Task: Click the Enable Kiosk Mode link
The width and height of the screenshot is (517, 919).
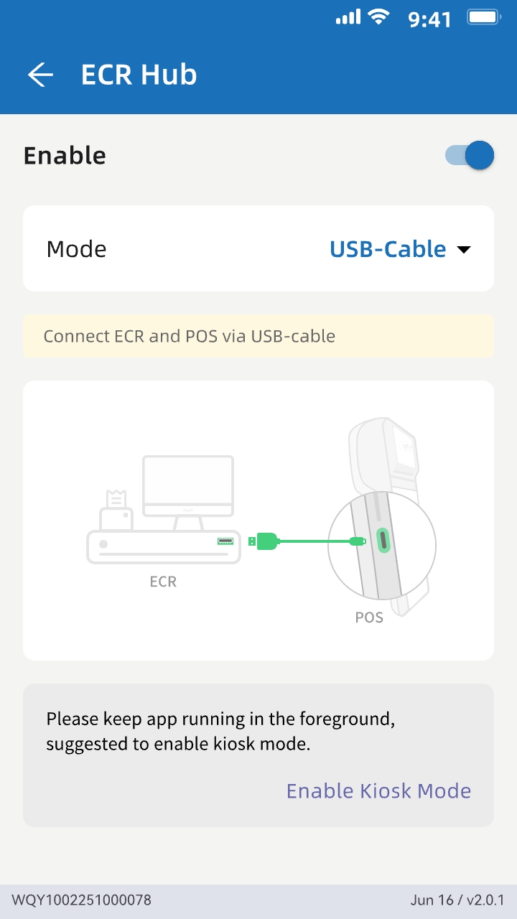Action: click(x=378, y=790)
